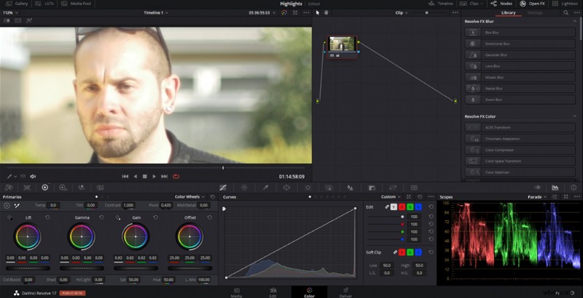Screen dimensions: 583x298
Task: Select the Qualifier eyedropper palette
Action: point(265,188)
